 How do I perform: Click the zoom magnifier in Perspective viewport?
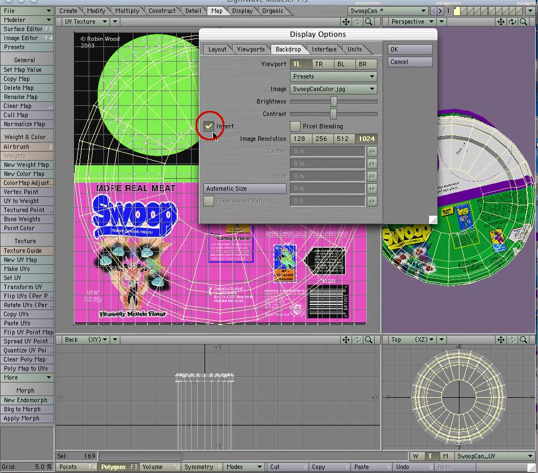point(523,21)
